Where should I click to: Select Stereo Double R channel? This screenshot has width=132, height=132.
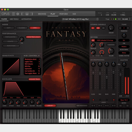tap(103, 28)
